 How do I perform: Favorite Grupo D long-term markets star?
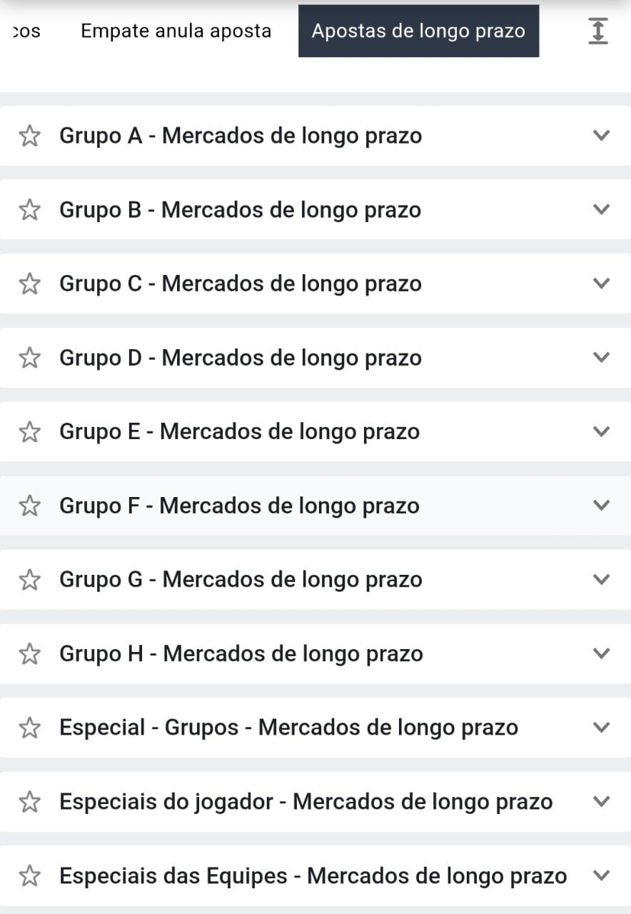pos(29,358)
